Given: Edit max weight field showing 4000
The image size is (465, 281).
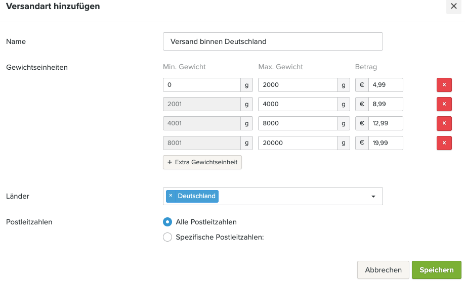Looking at the screenshot, I should (x=298, y=104).
